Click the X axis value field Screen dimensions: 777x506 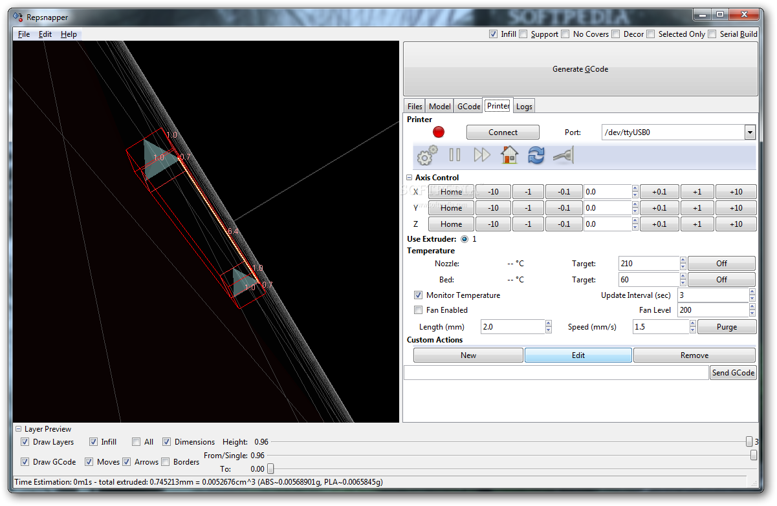[607, 191]
